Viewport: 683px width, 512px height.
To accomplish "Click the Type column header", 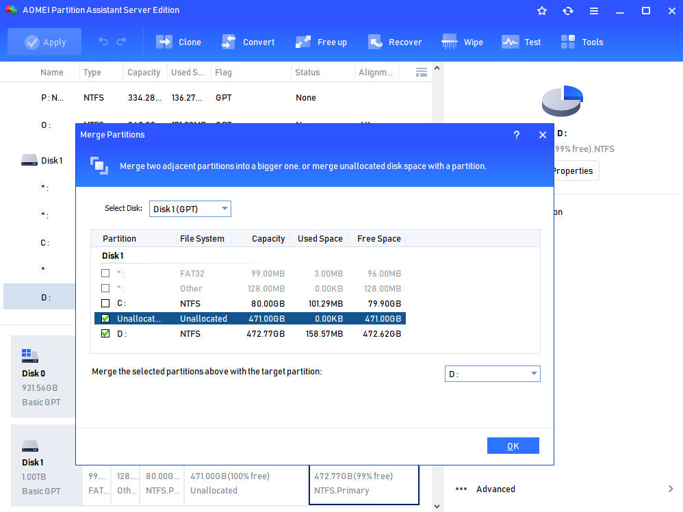I will [92, 73].
